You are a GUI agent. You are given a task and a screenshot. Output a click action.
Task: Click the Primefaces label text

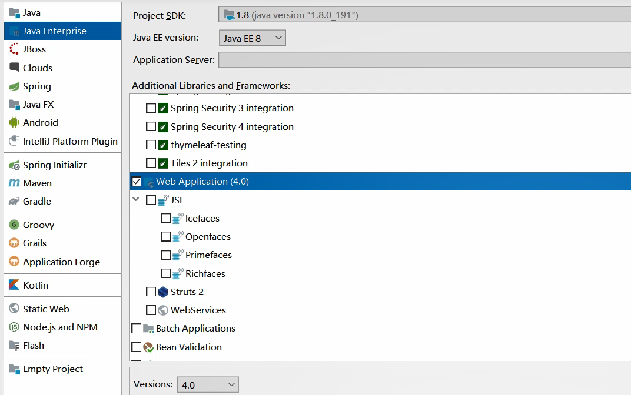(x=208, y=255)
